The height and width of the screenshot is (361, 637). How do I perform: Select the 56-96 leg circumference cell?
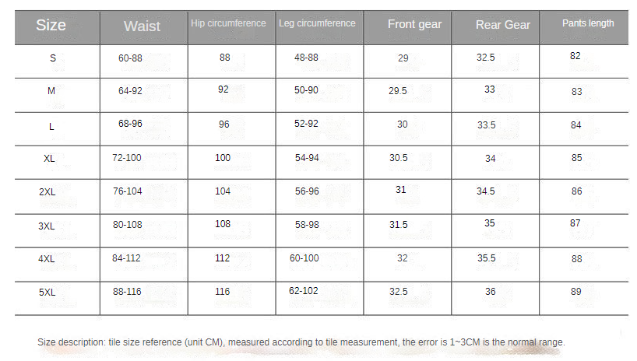click(307, 191)
